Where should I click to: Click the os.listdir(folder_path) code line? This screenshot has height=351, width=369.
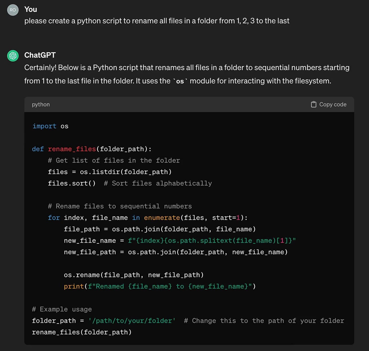coord(110,172)
